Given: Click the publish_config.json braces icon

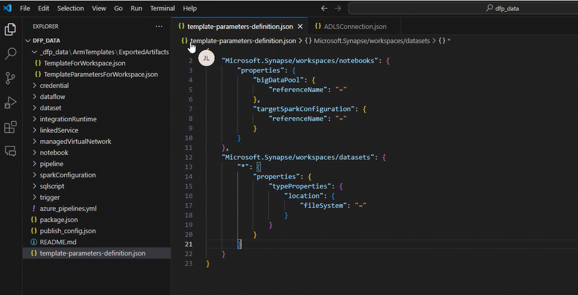Looking at the screenshot, I should [34, 231].
